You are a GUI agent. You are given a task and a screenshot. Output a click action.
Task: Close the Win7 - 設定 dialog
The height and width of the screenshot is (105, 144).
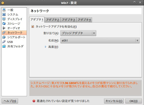click(x=140, y=2)
